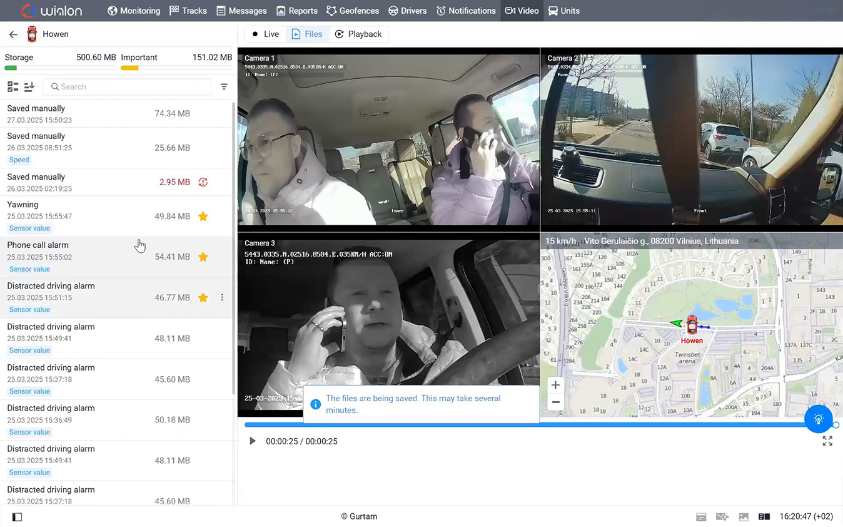Click the video progress slider

click(541, 425)
